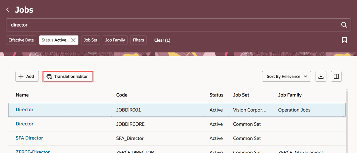The image size is (357, 153).
Task: Open the Director link with code JOBDIRCORE
Action: pyautogui.click(x=25, y=124)
